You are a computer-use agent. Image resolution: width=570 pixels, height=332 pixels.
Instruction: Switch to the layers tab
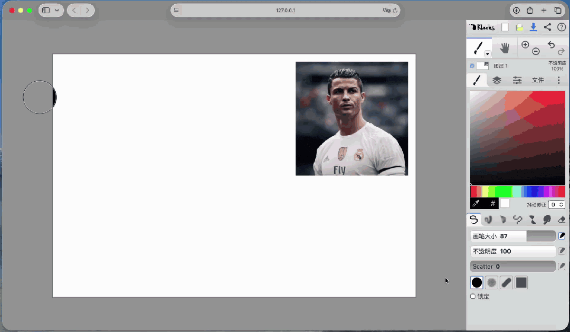pyautogui.click(x=497, y=80)
